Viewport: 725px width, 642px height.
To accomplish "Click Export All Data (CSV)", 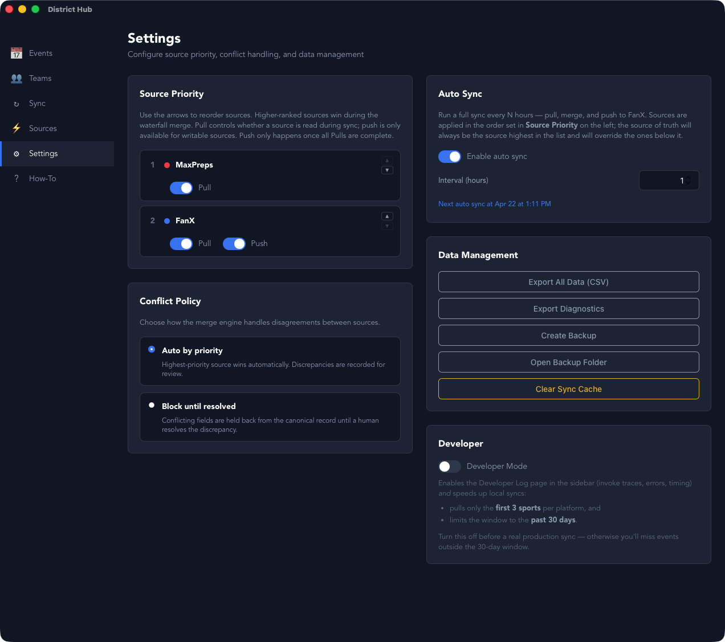I will (568, 281).
